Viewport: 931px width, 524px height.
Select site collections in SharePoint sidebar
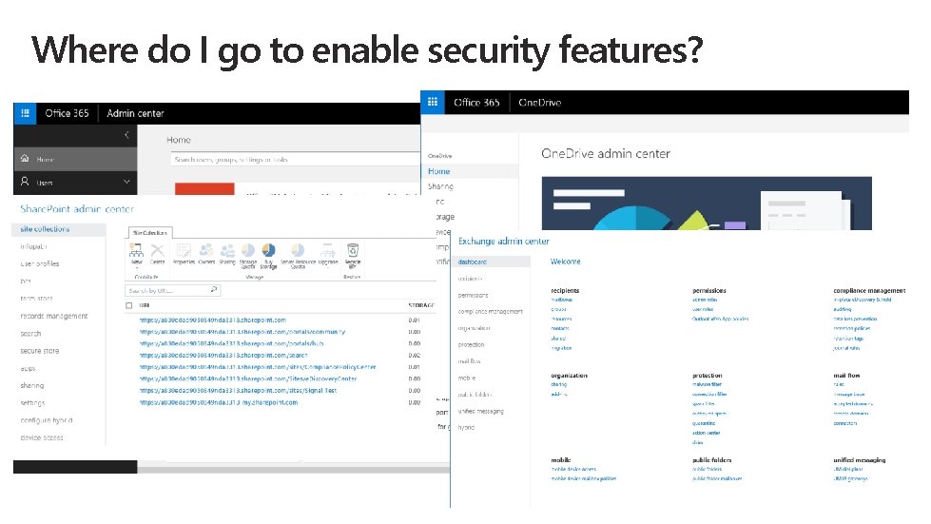45,229
